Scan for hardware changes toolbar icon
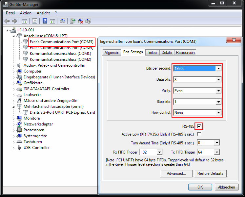The width and height of the screenshot is (245, 197). coord(63,21)
